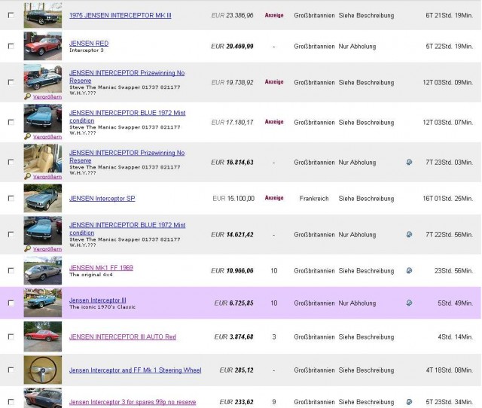Click the blue badge icon in the Jensen Interceptor III row
482x408 pixels.
[x=409, y=303]
